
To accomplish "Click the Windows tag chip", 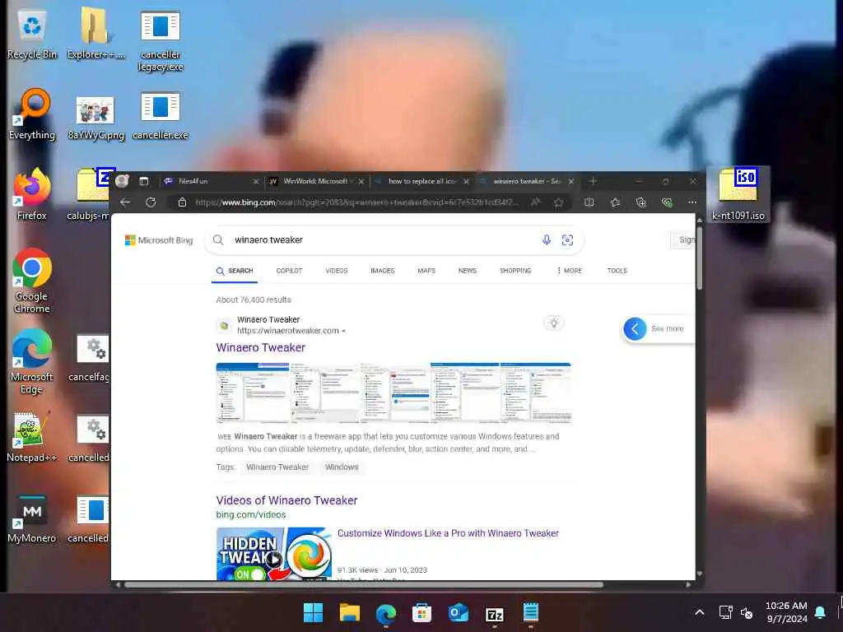I will 342,467.
